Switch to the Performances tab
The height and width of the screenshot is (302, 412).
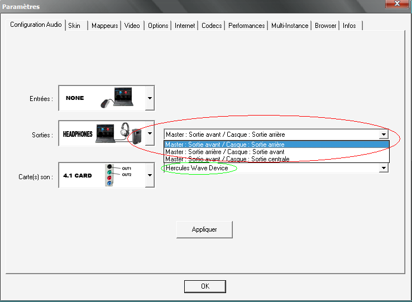point(246,26)
